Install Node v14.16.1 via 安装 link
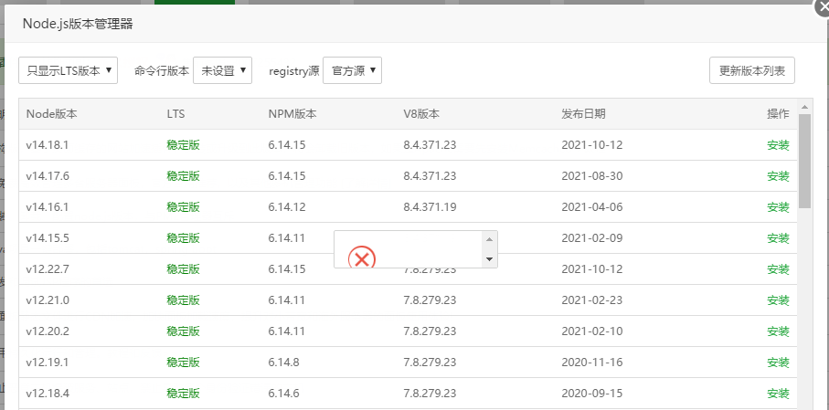 (778, 207)
